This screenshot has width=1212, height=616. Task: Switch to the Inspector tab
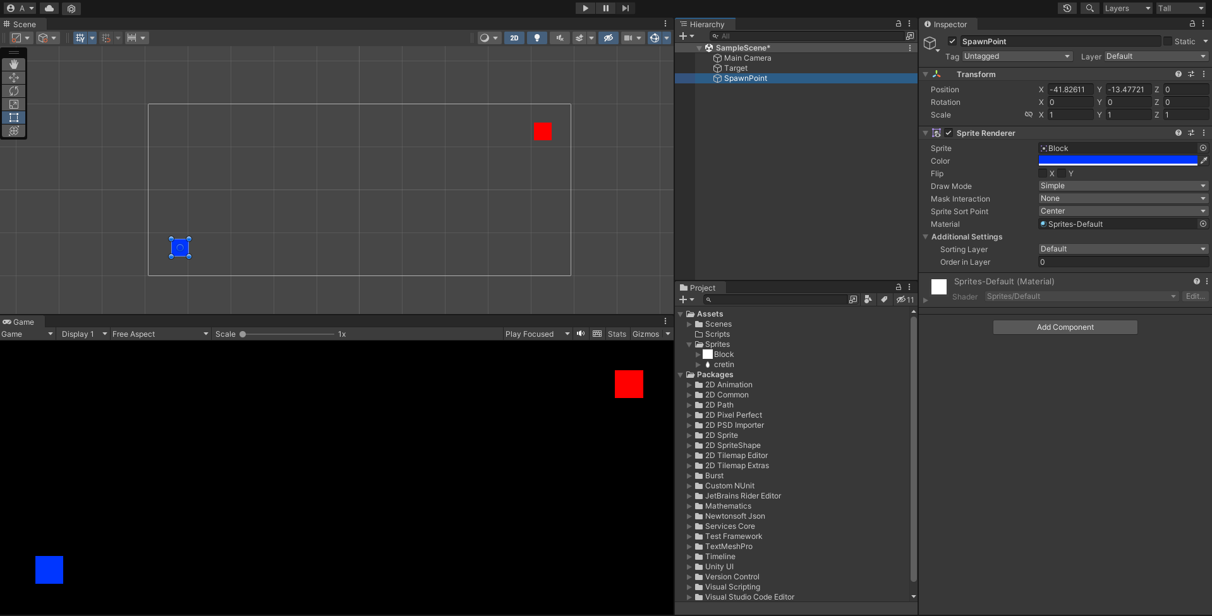[x=949, y=25]
